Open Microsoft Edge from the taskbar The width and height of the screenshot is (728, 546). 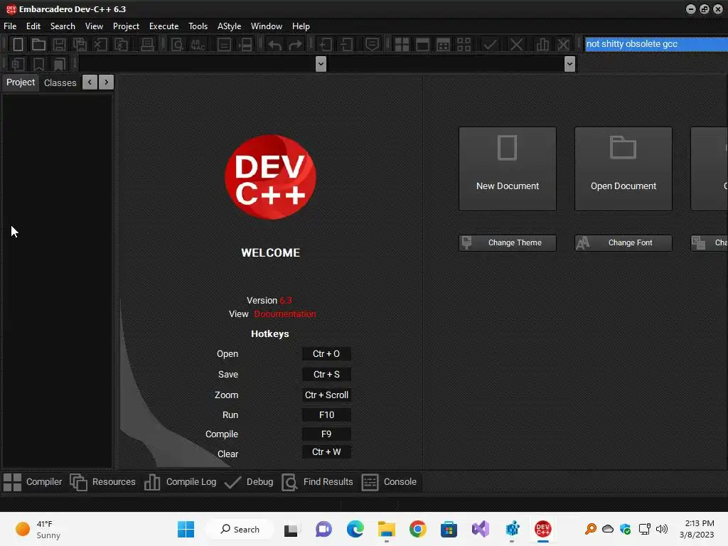pos(355,529)
